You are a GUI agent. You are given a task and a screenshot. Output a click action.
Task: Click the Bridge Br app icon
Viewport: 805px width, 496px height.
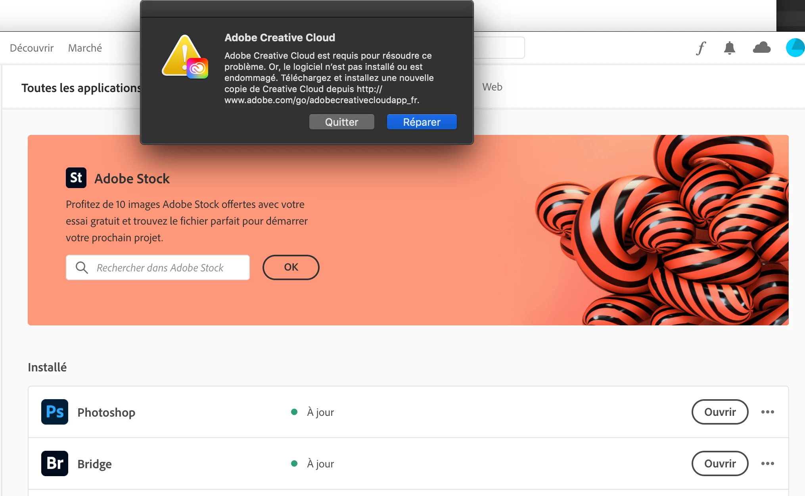click(x=55, y=463)
